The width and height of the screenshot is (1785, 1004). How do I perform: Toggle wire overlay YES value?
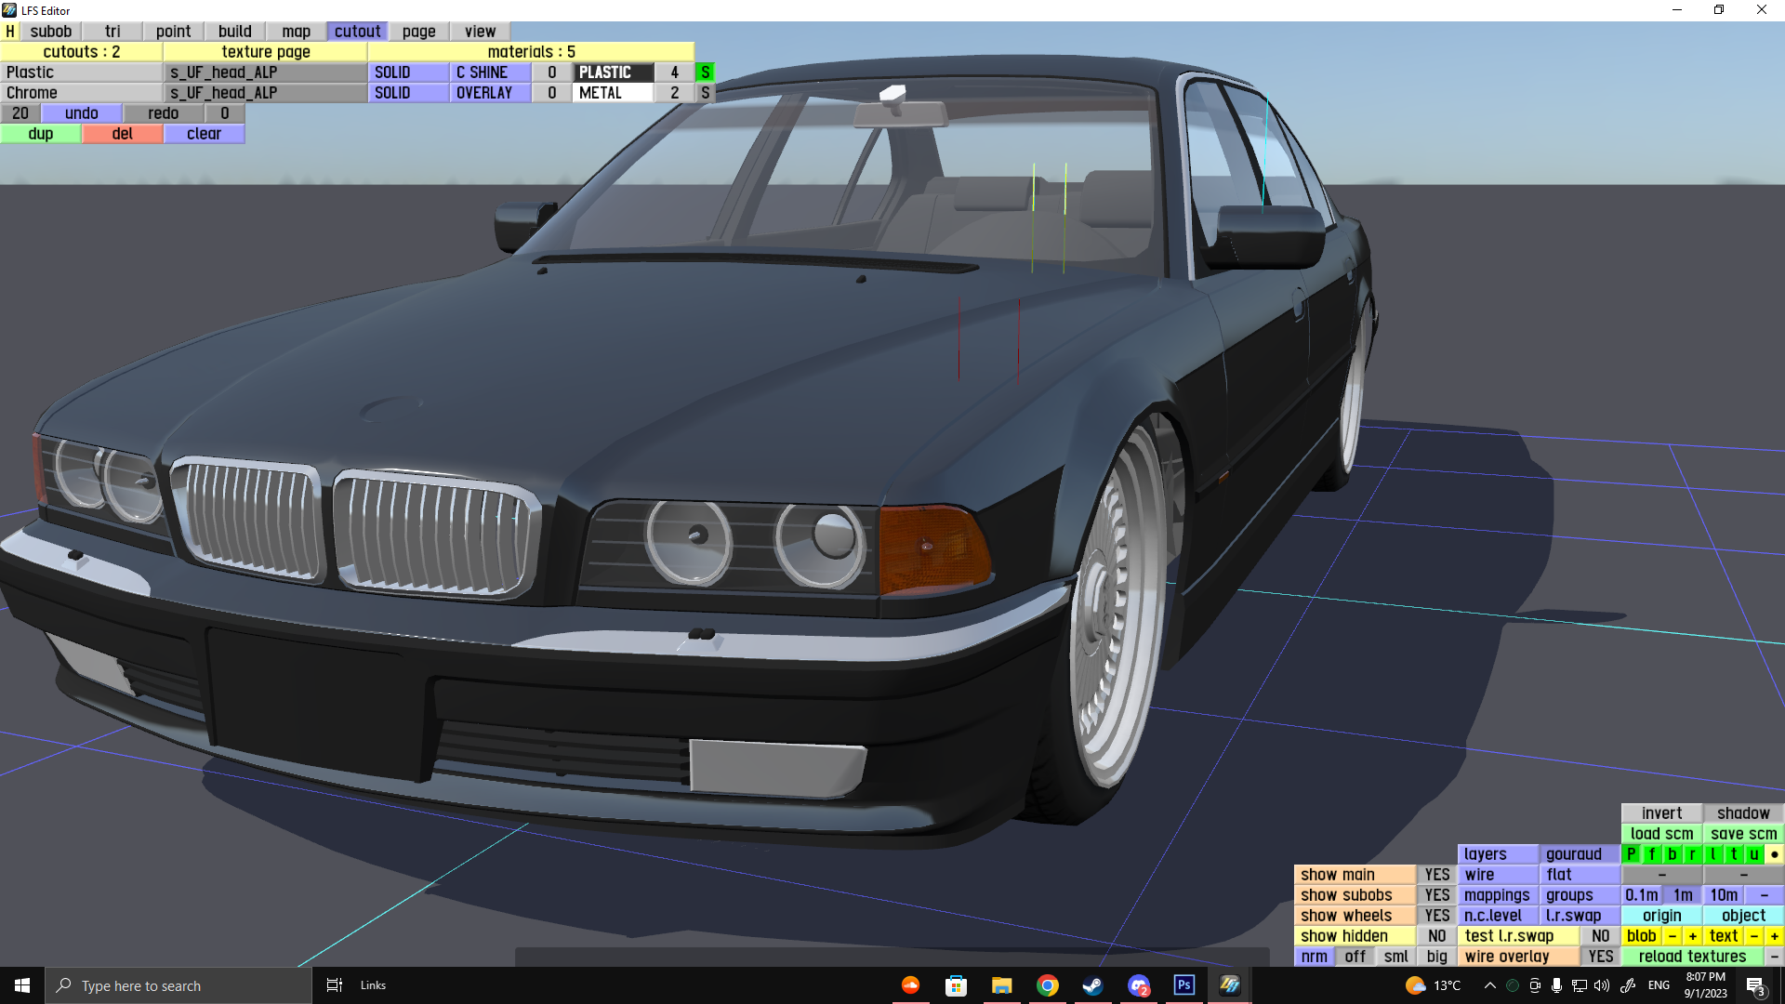click(1600, 957)
